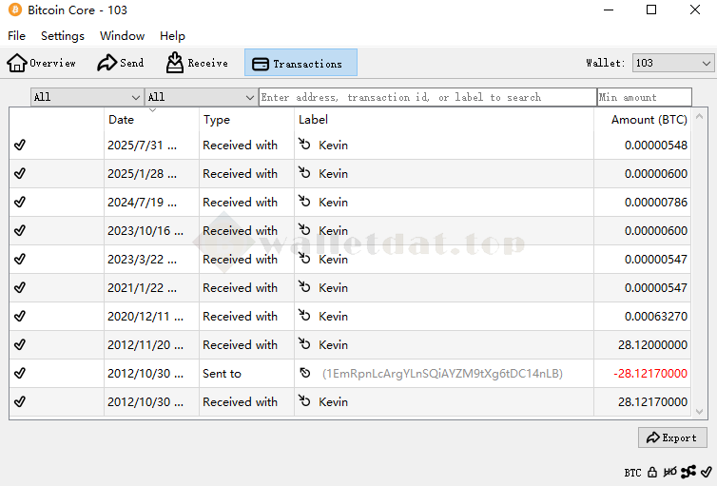Click the sync checkmark in status bar
The width and height of the screenshot is (717, 486).
706,472
